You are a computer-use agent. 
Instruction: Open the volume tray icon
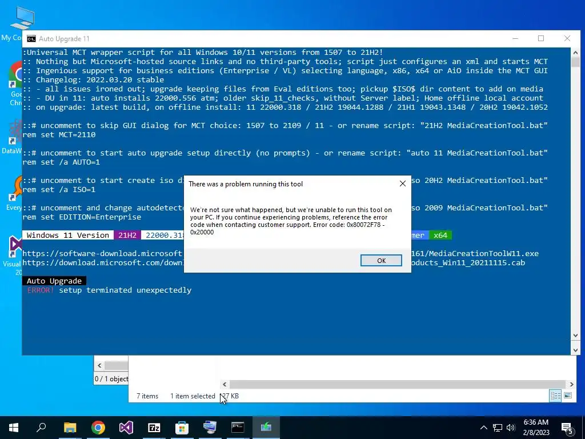(511, 428)
